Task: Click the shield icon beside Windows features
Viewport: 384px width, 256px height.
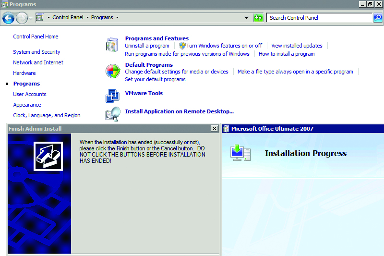Action: pos(182,46)
